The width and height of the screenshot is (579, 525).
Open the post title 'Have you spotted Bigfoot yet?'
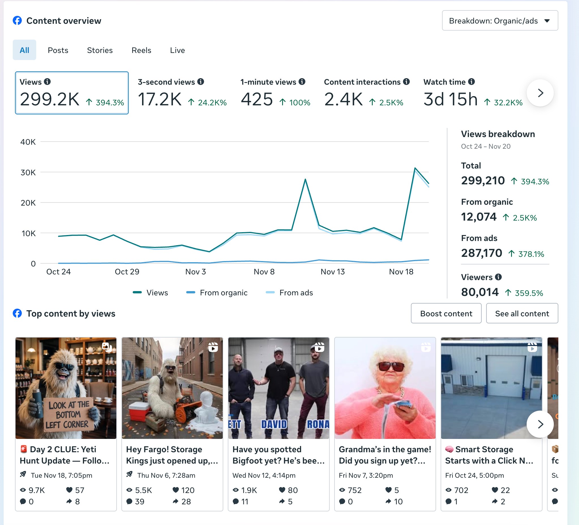[x=278, y=455]
